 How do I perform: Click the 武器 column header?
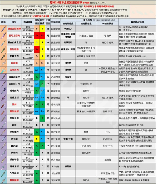click(3, 22)
